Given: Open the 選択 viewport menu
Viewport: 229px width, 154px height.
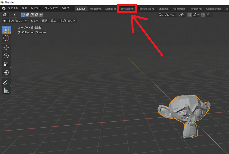Looking at the screenshot, I should (x=45, y=21).
